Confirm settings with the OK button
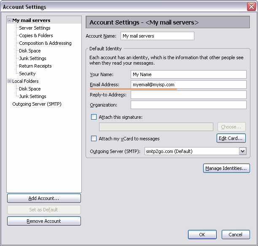This screenshot has width=258, height=246. [202, 235]
